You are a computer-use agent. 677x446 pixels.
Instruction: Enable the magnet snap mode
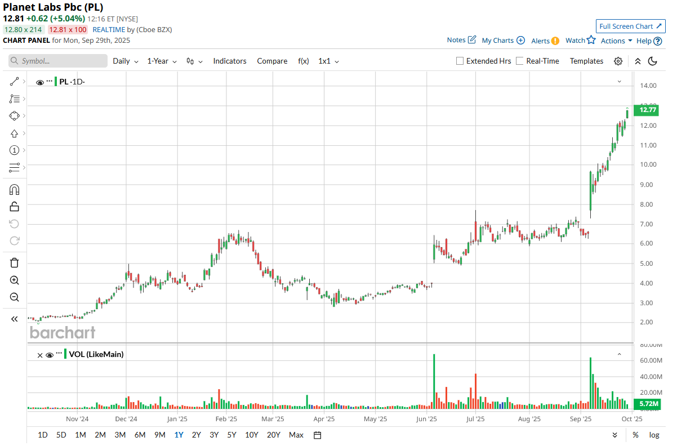15,190
